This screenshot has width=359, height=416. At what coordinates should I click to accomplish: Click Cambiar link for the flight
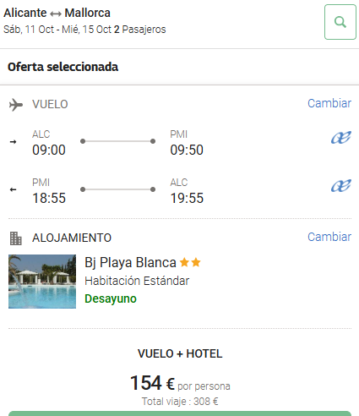[329, 103]
